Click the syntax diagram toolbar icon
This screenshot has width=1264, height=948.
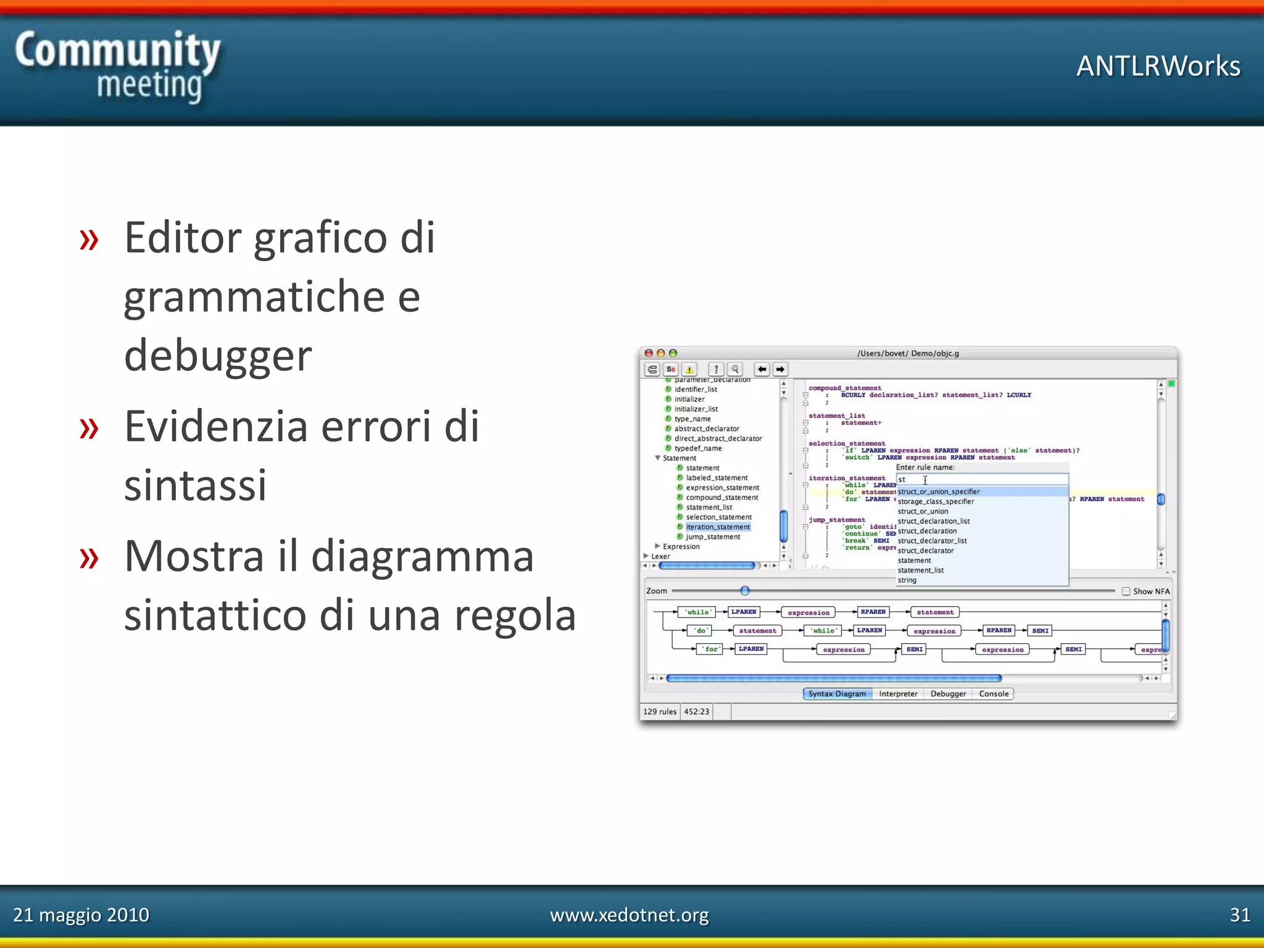point(652,369)
